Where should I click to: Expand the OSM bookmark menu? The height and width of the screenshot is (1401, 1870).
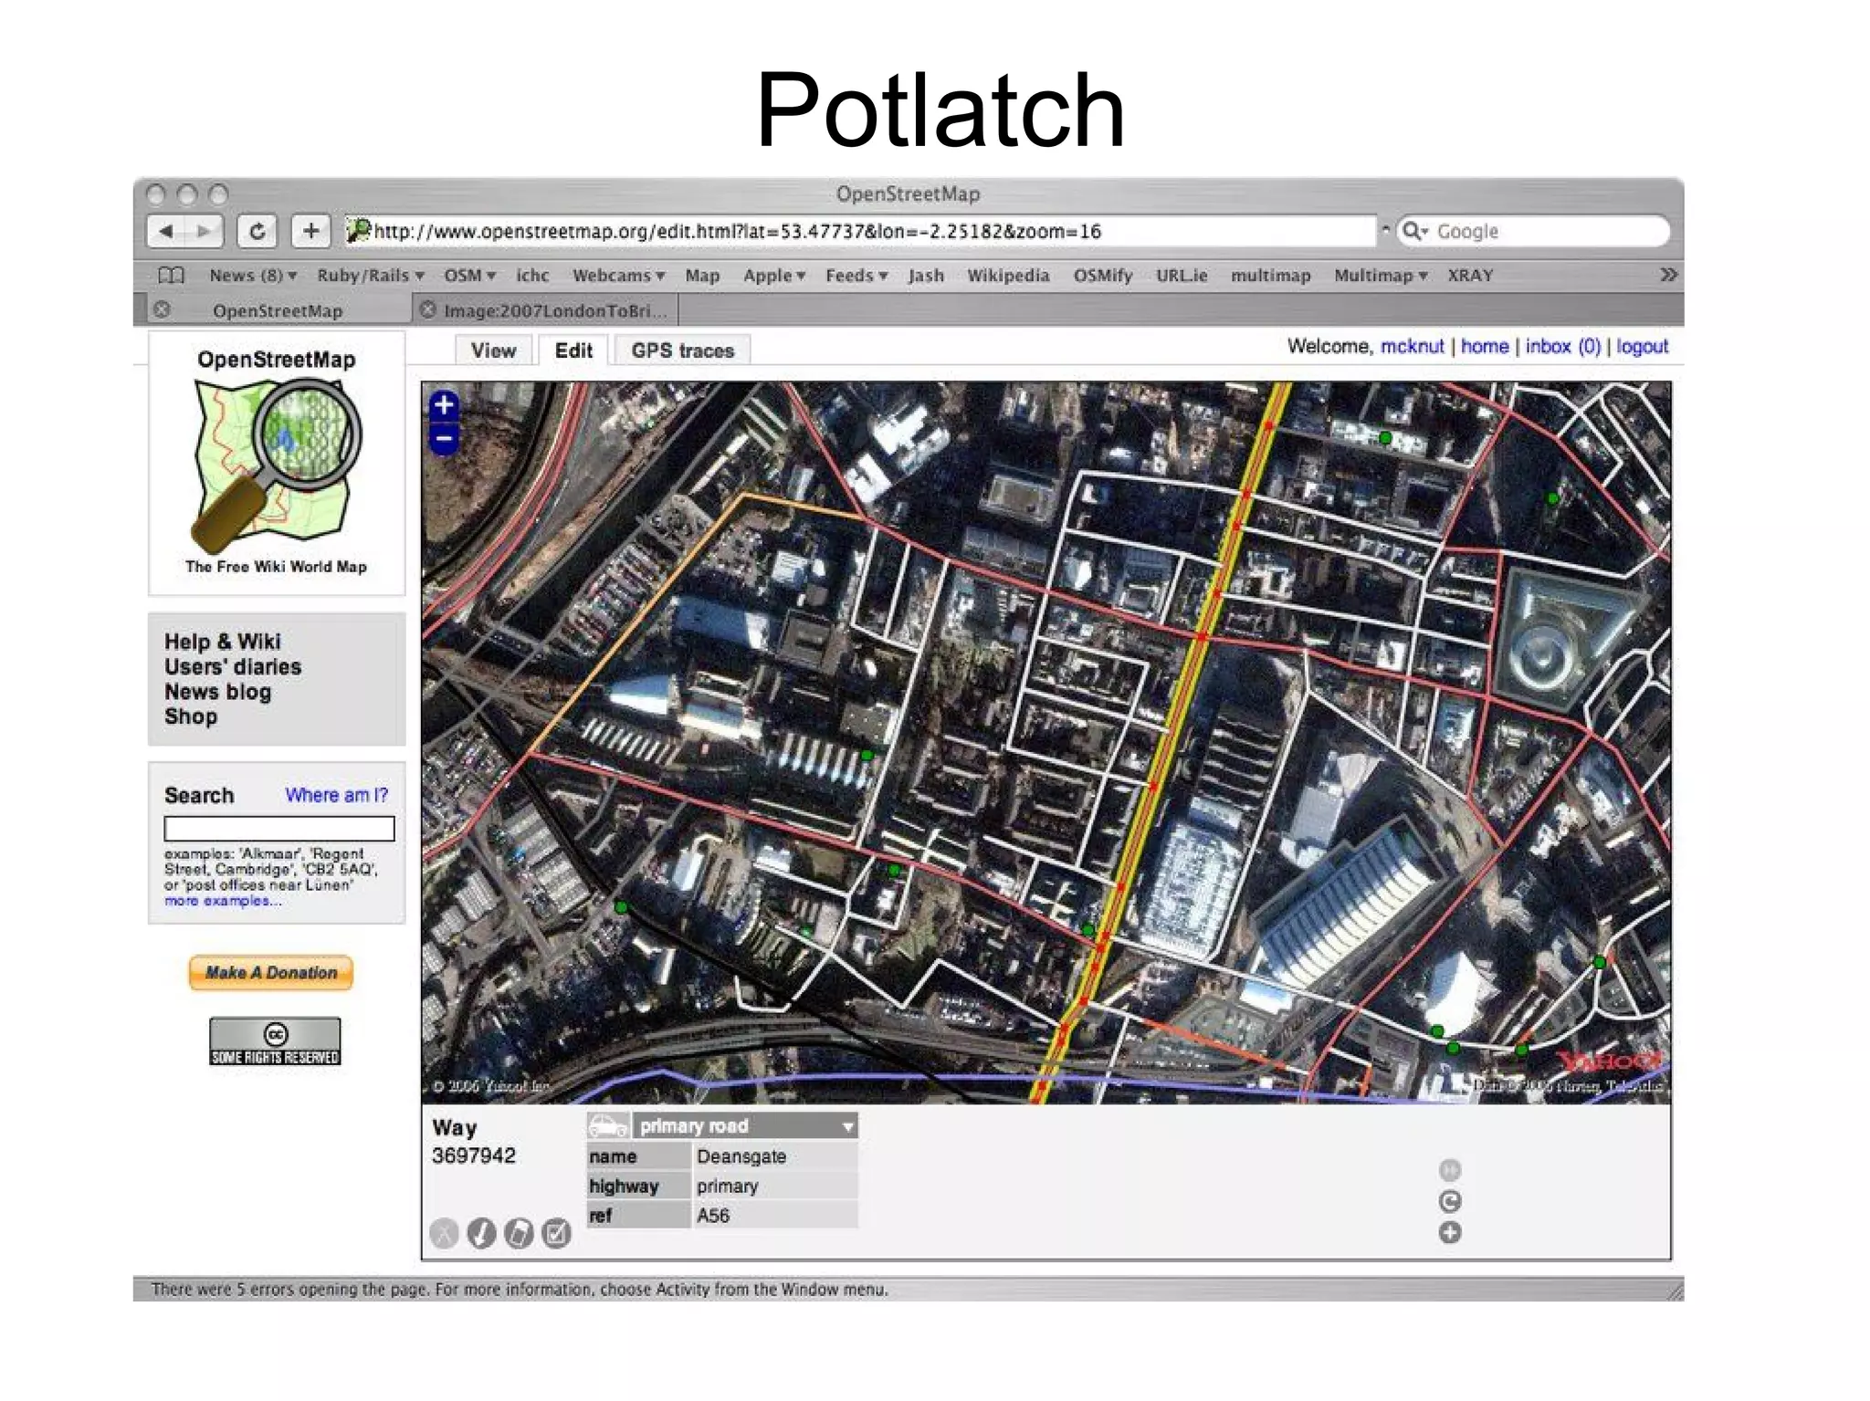(x=469, y=275)
